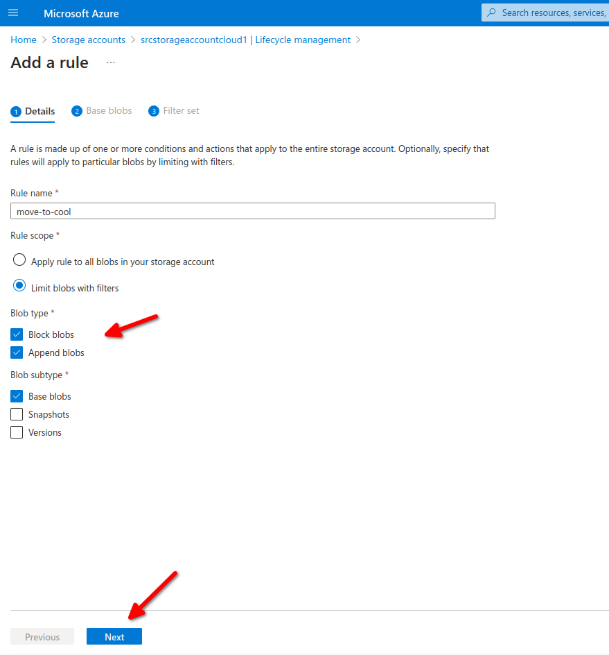This screenshot has height=655, width=609.
Task: Open the ellipsis more options menu
Action: (111, 62)
